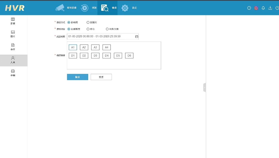Click the start-end time input field
The width and height of the screenshot is (279, 158).
[100, 37]
